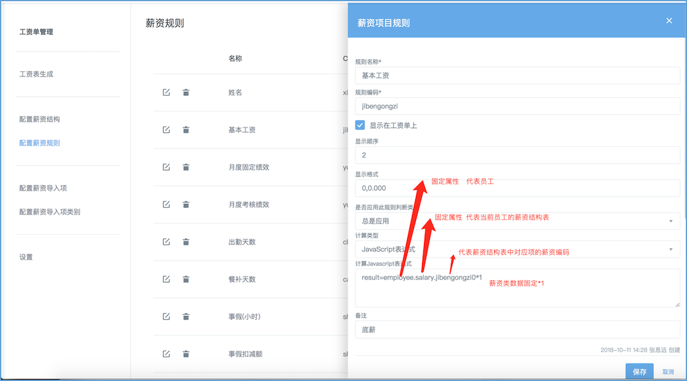Delete the 月度固定绩效 rule row
Screen dimensions: 687x381
point(186,167)
